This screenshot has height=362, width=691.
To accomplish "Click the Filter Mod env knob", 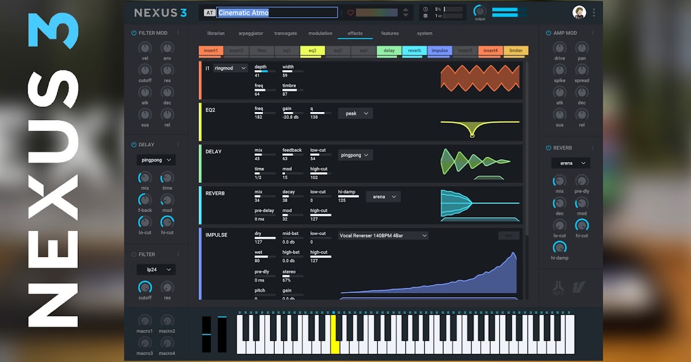I will [x=167, y=48].
